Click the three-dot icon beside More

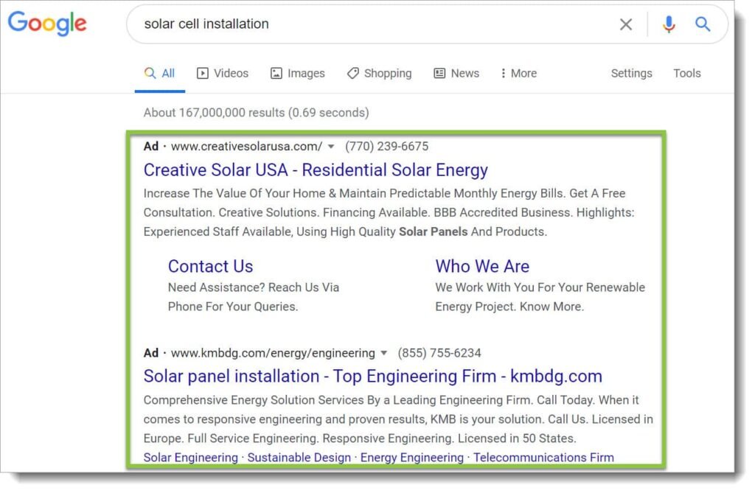[503, 73]
